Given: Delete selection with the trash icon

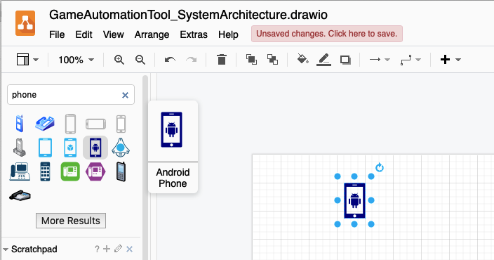Looking at the screenshot, I should pyautogui.click(x=222, y=59).
